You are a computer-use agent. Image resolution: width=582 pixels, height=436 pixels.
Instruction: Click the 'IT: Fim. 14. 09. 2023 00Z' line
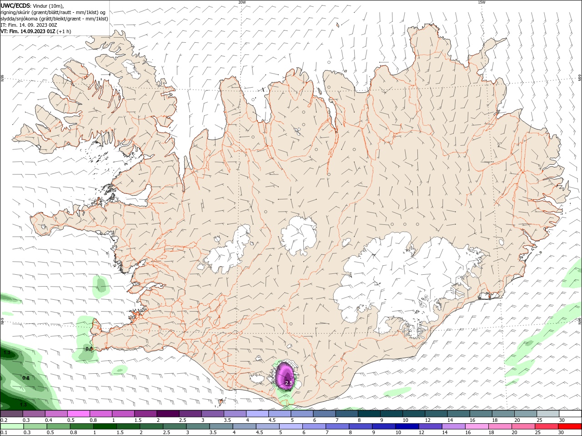(x=29, y=25)
